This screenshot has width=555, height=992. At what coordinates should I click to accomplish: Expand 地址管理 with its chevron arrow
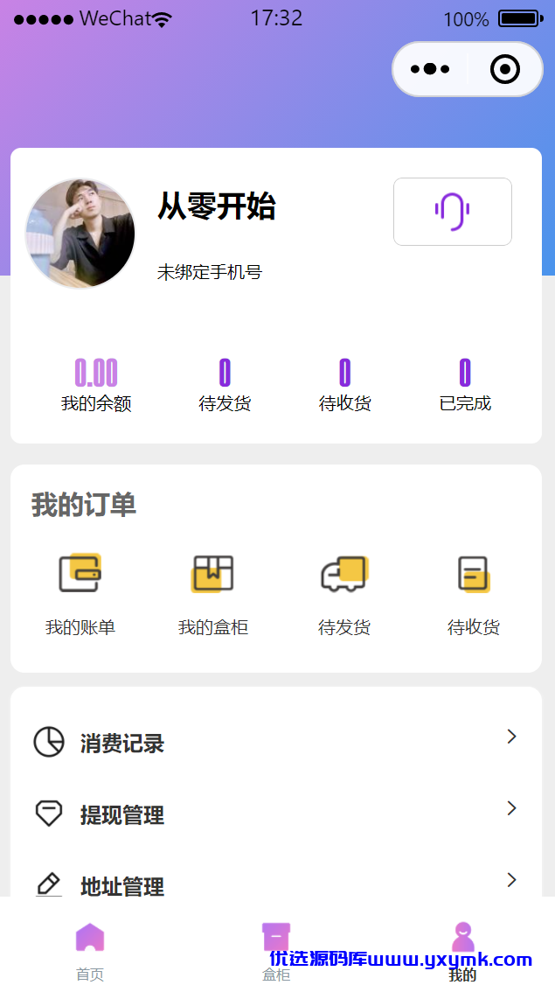[x=512, y=879]
